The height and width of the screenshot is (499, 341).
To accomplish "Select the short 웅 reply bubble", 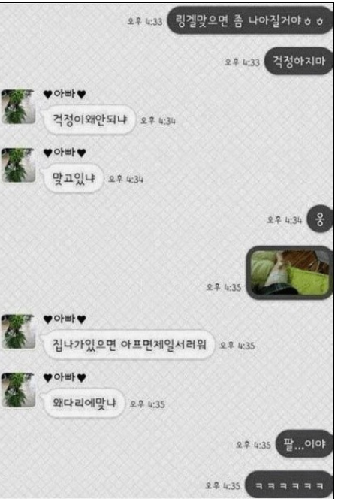I will tap(320, 219).
